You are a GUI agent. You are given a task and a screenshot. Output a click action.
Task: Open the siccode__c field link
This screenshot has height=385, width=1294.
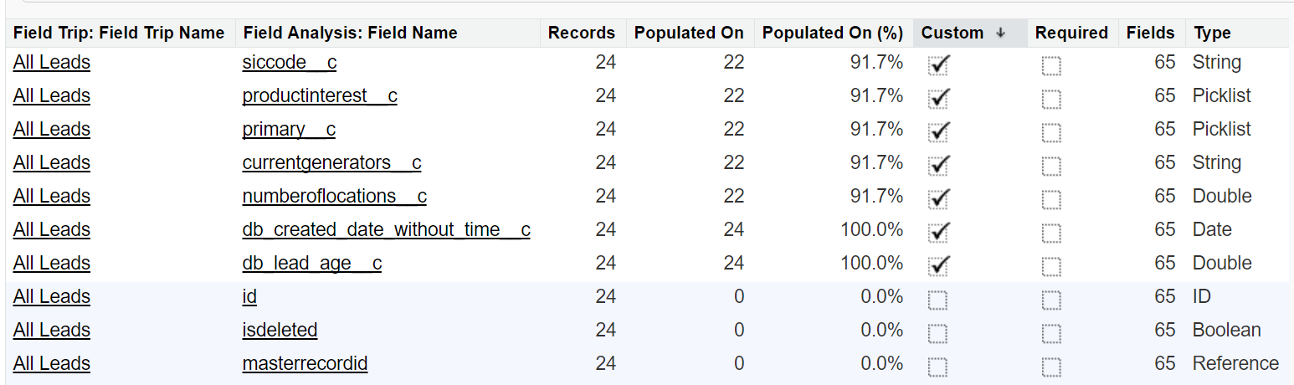click(289, 63)
